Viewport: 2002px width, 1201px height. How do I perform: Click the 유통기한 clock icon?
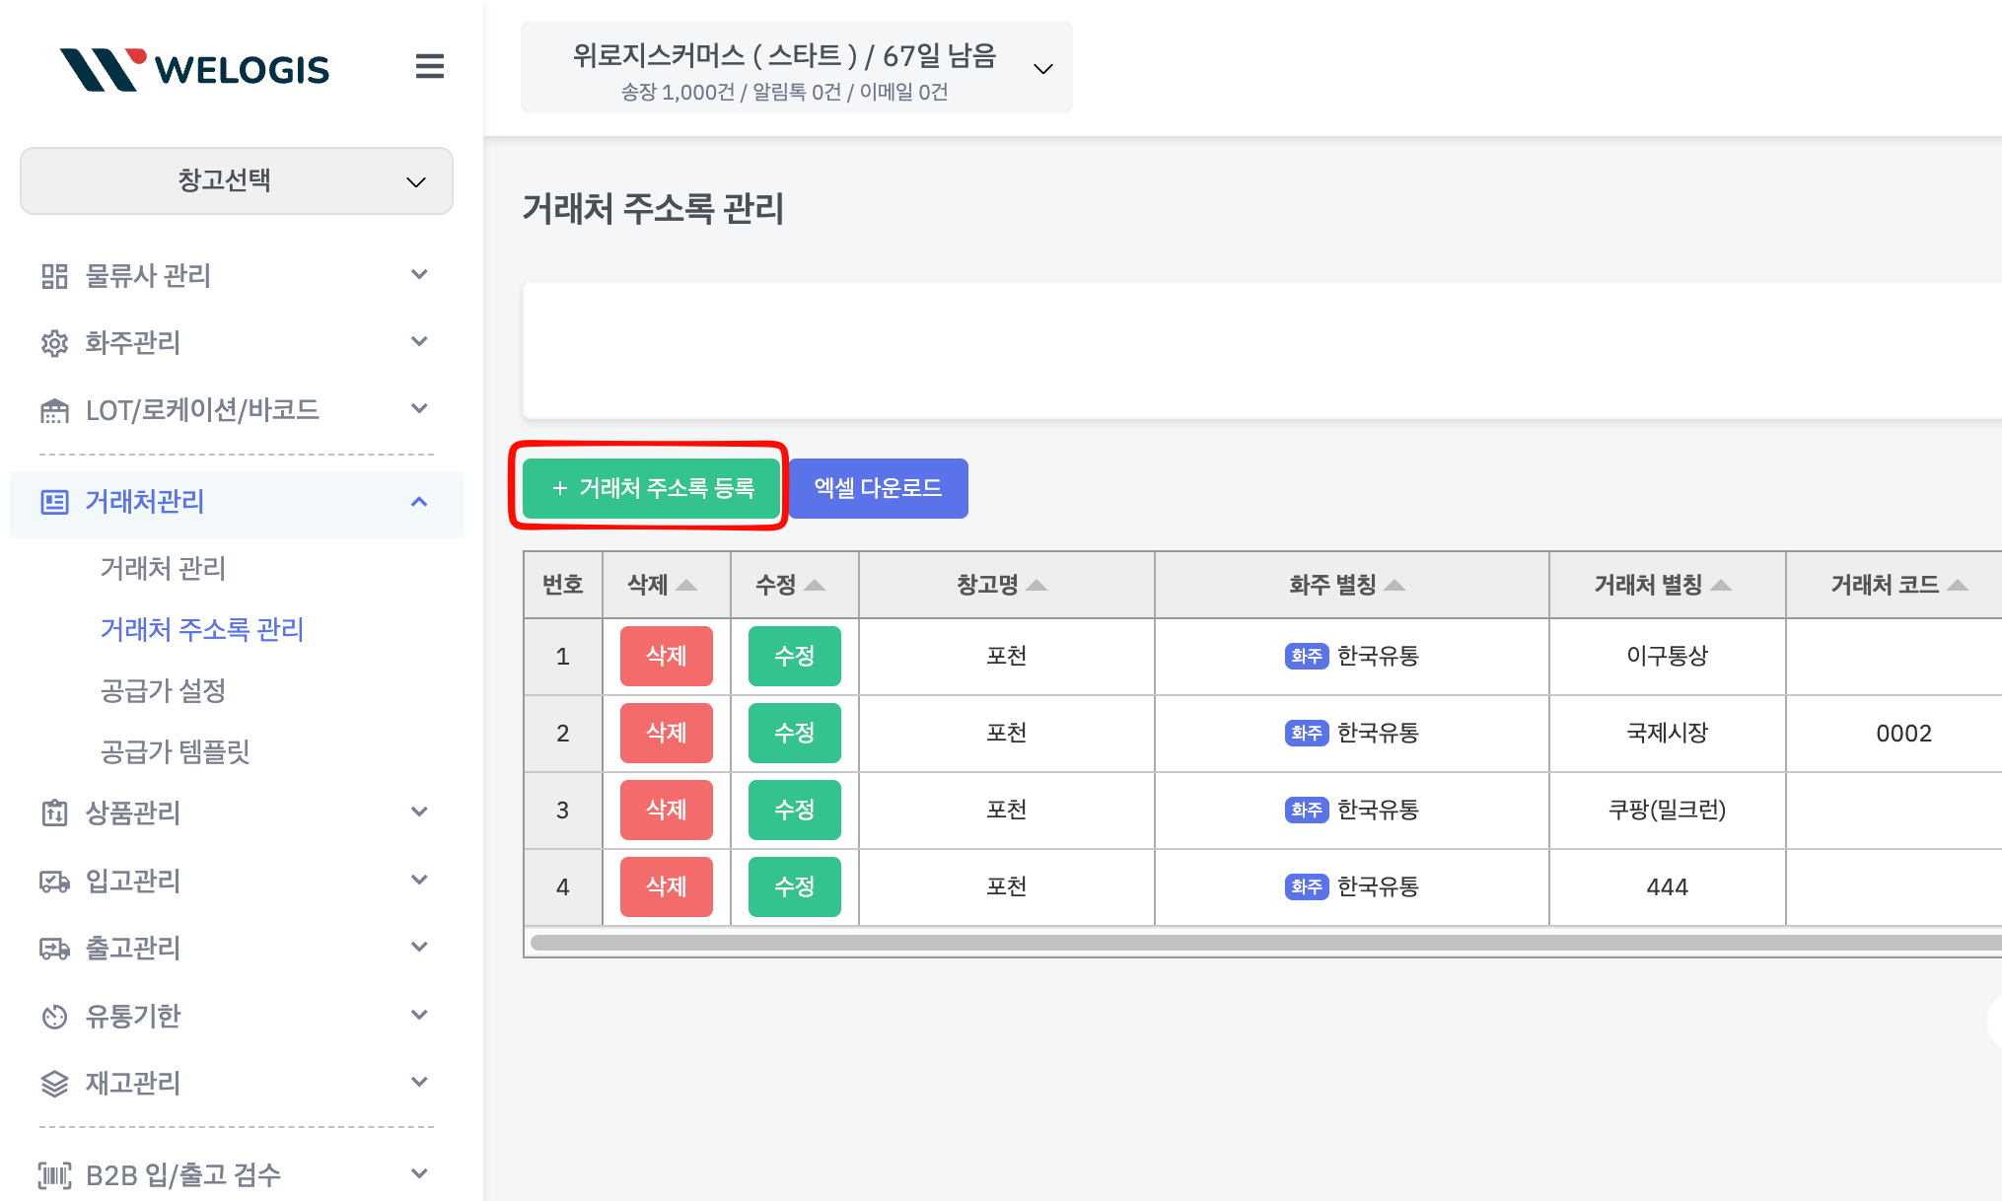point(54,1016)
